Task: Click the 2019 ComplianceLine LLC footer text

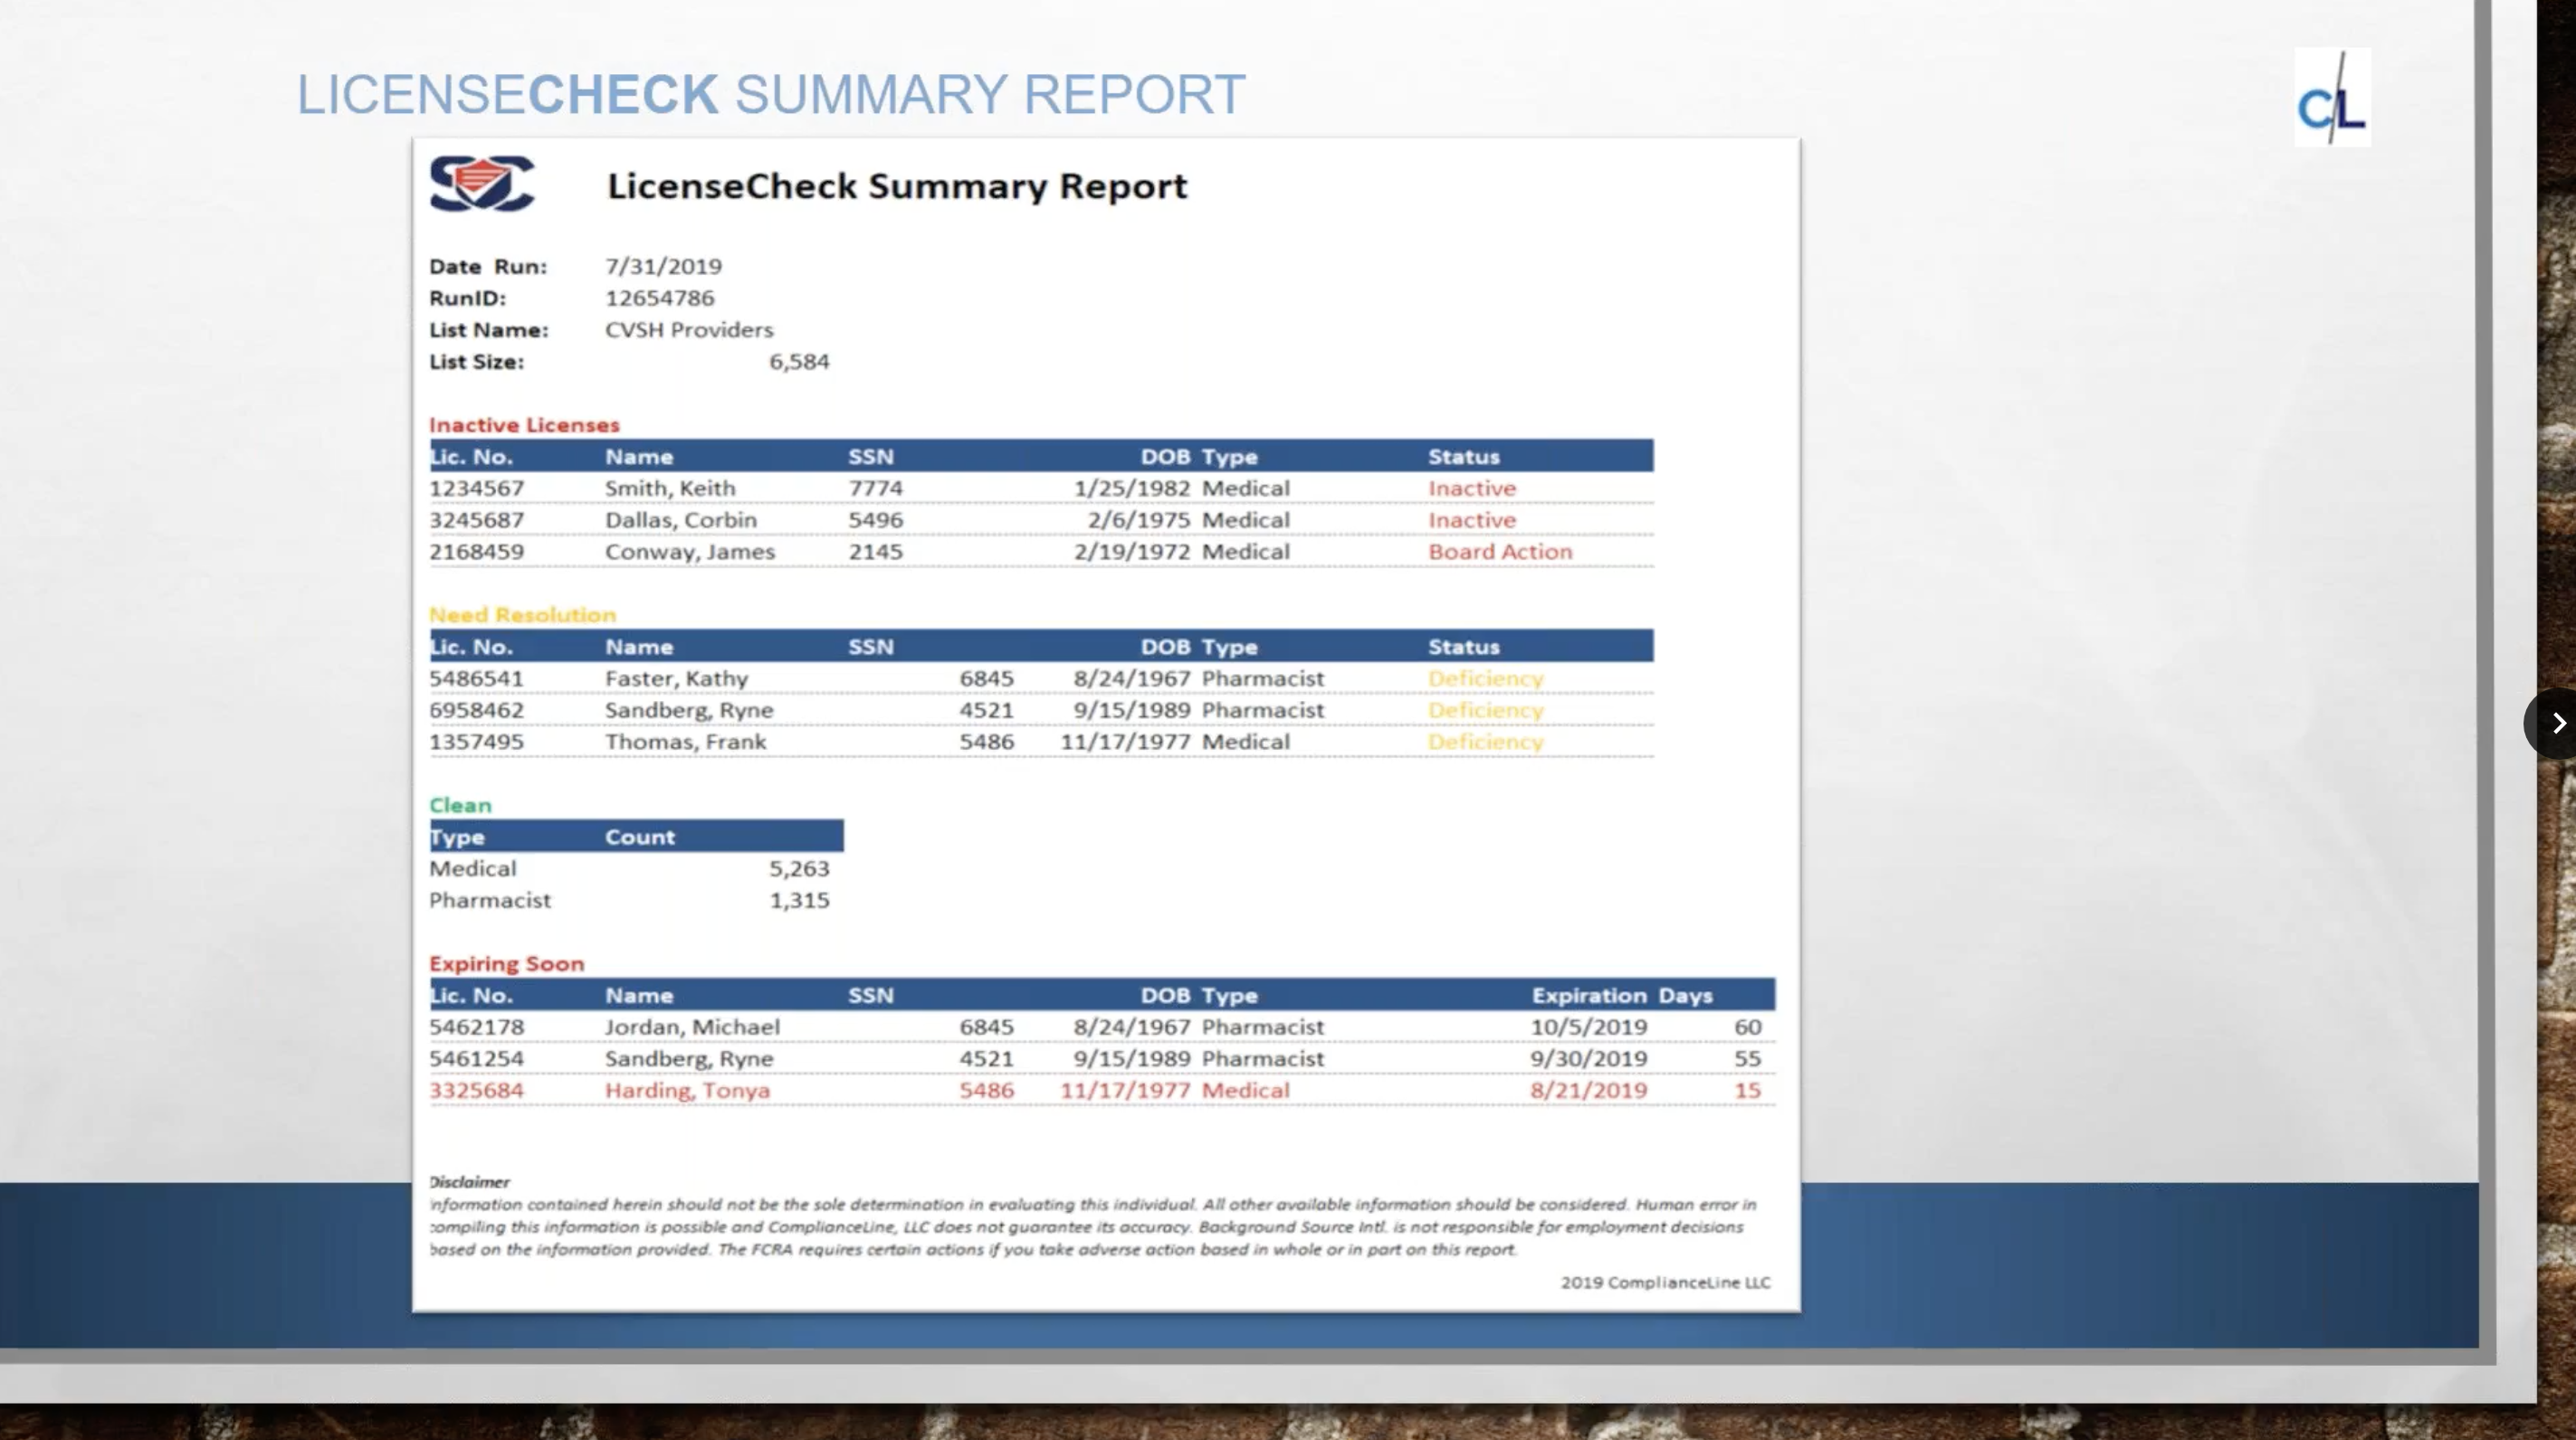Action: click(1665, 1282)
